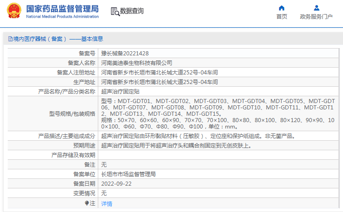This screenshot has width=343, height=212.
Task: Click the 首页 home icon
Action: (282, 8)
